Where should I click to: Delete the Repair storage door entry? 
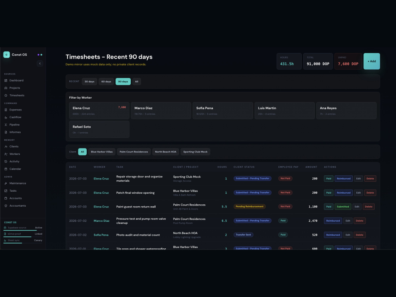click(x=370, y=179)
